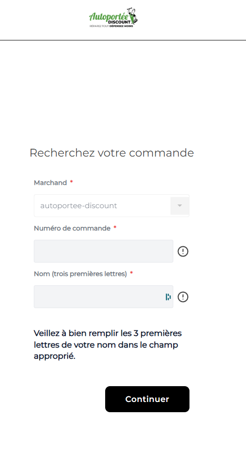Click the red asterisk after the Nom label

(x=132, y=273)
